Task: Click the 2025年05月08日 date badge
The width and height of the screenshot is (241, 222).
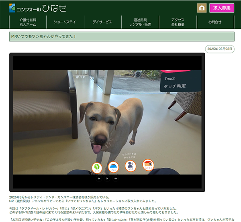Action: (219, 49)
